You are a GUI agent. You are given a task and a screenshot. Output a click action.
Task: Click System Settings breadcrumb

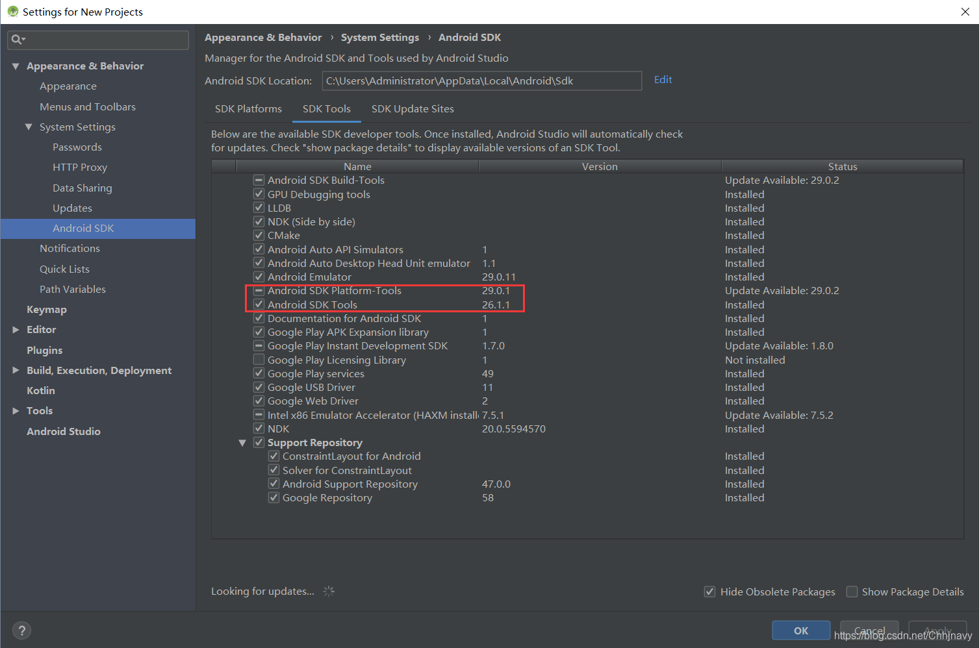(x=380, y=38)
